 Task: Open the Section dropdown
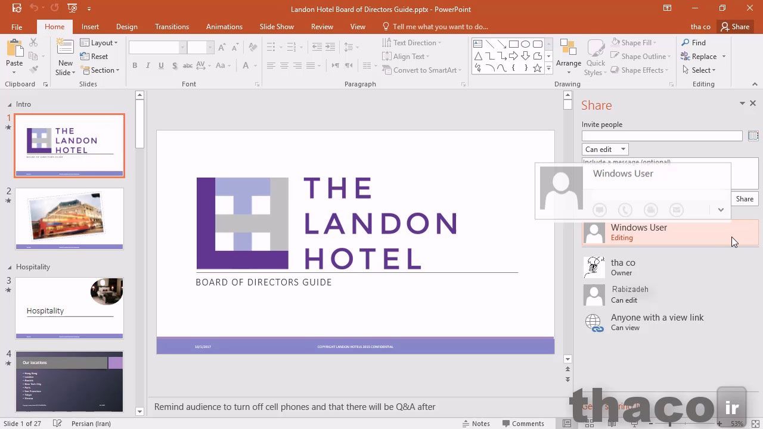(x=100, y=70)
